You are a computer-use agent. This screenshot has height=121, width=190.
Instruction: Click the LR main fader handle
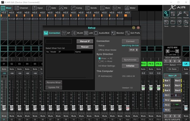[x=186, y=108]
